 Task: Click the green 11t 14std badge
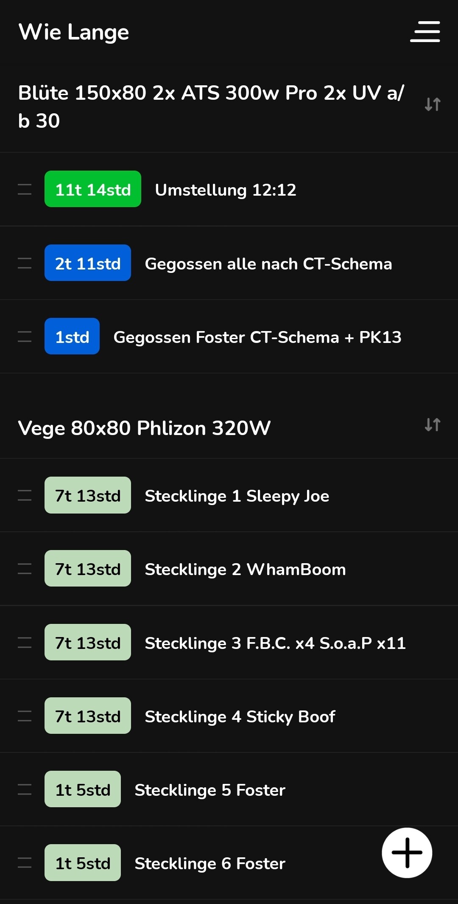(x=93, y=189)
